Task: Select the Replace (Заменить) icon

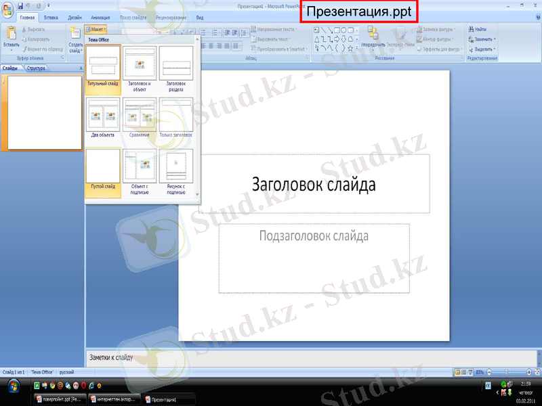Action: (471, 39)
